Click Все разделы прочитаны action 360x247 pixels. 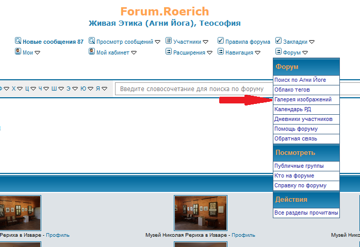[306, 213]
